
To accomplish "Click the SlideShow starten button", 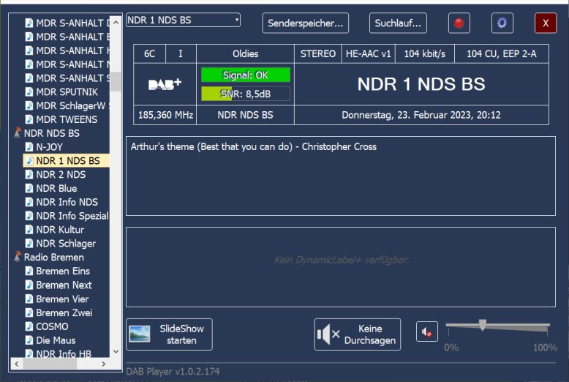I will coord(169,334).
